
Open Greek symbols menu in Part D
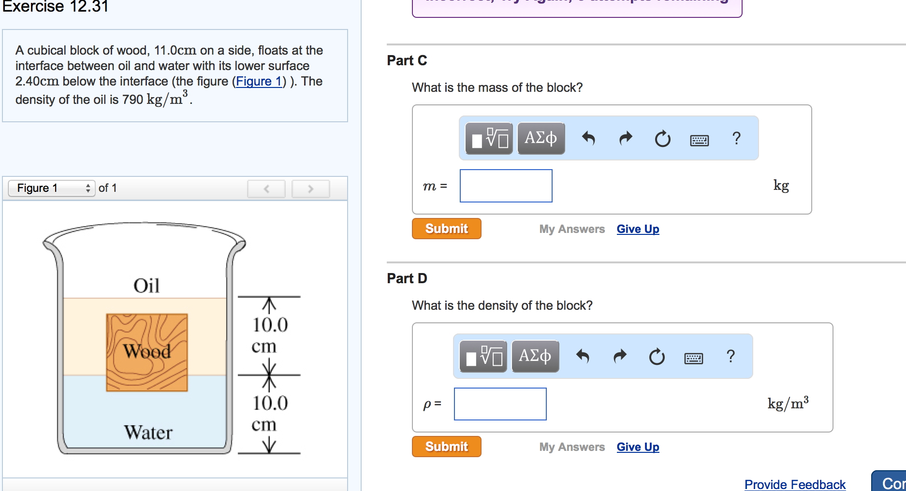[x=535, y=357]
